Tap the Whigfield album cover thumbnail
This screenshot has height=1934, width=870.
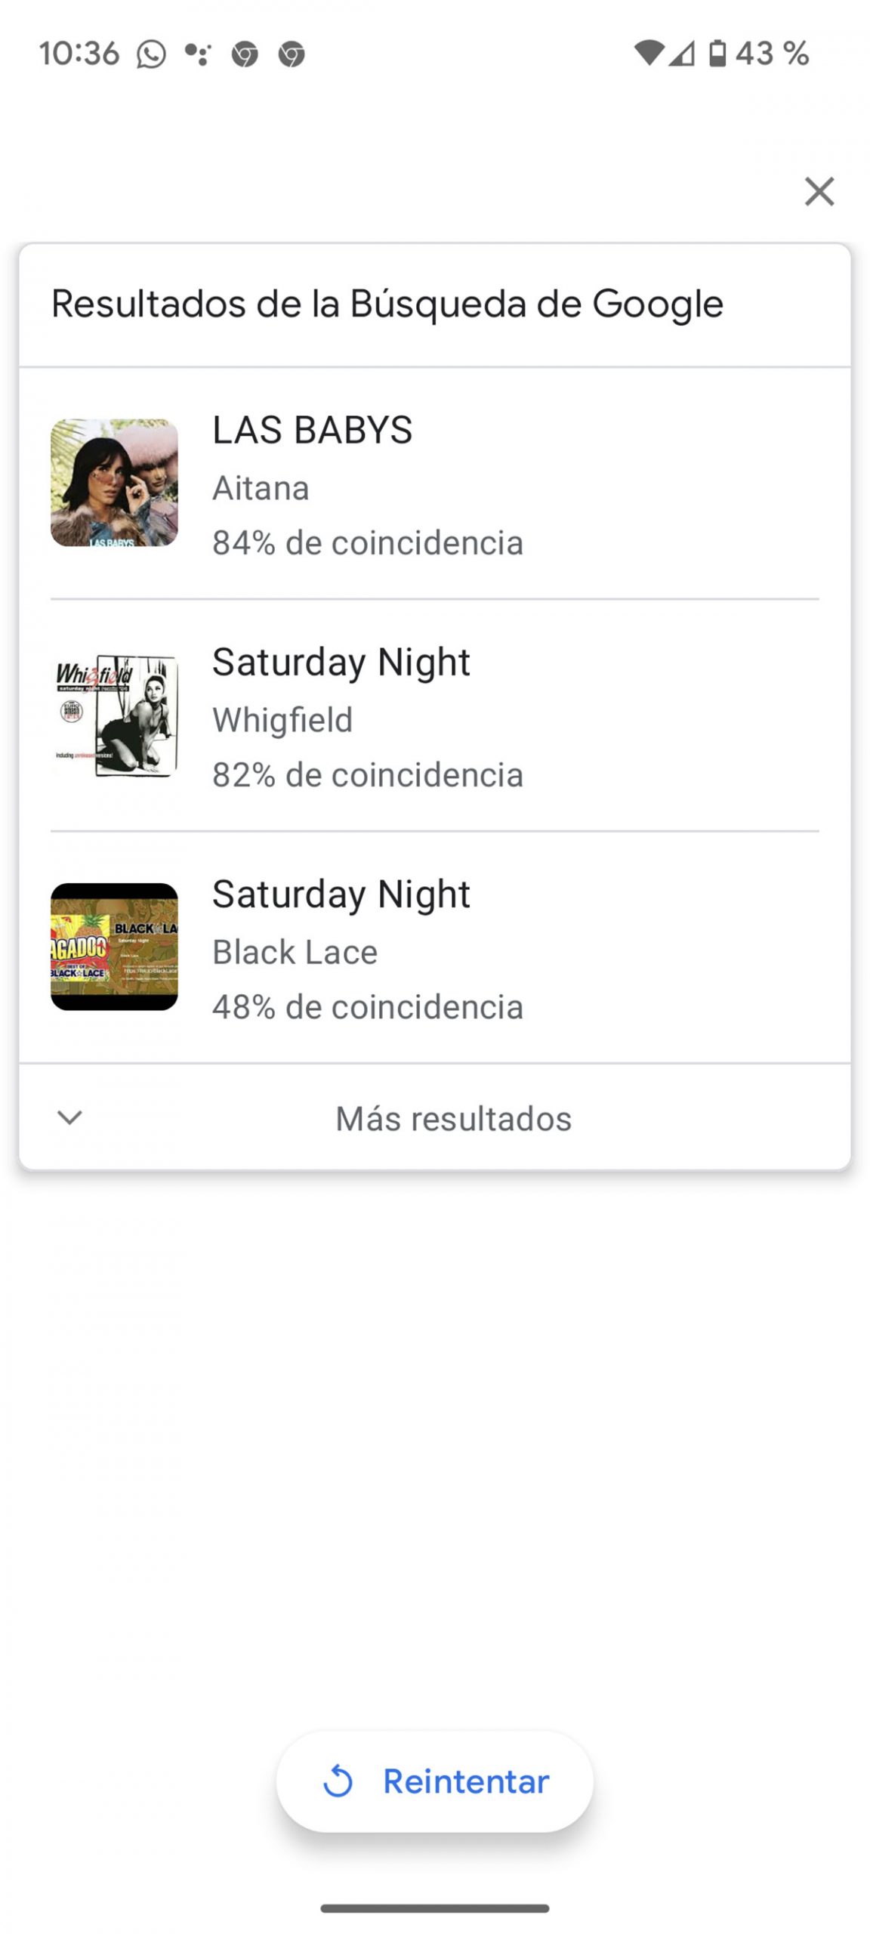[114, 715]
